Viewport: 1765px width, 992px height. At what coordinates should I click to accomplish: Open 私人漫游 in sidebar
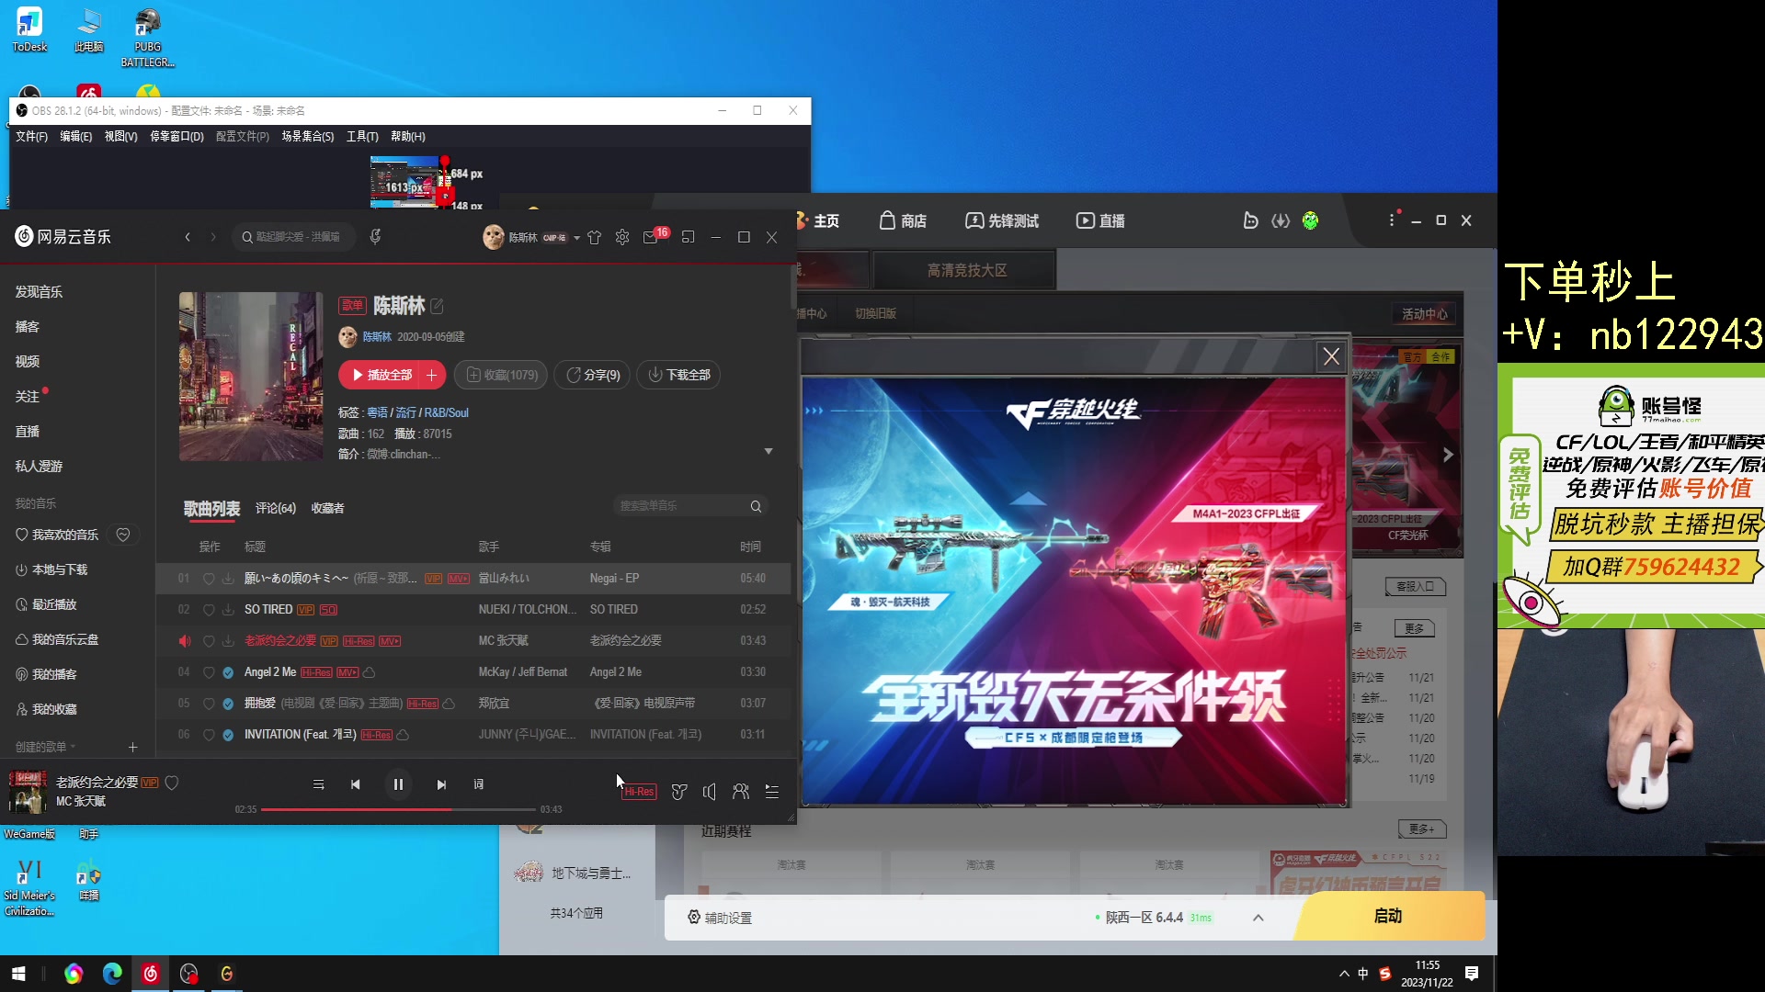(39, 467)
